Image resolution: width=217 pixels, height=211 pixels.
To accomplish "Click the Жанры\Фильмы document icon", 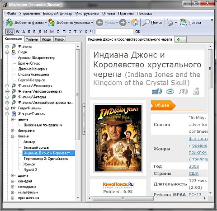I will pos(14,114).
